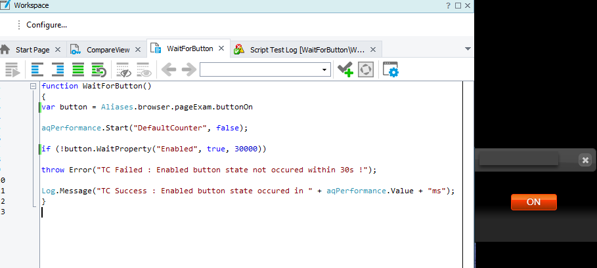Image resolution: width=597 pixels, height=268 pixels.
Task: Collapse the WaitForButton function code block
Action: 32,86
